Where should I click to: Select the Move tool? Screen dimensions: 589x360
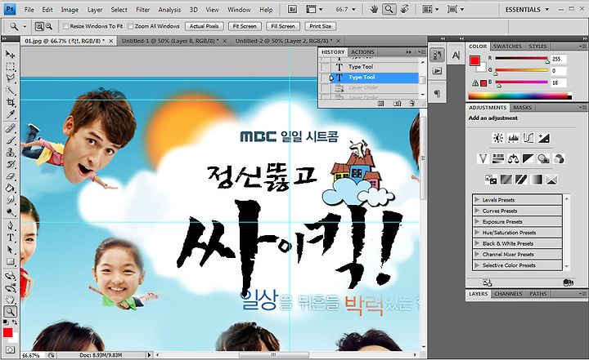click(x=10, y=55)
